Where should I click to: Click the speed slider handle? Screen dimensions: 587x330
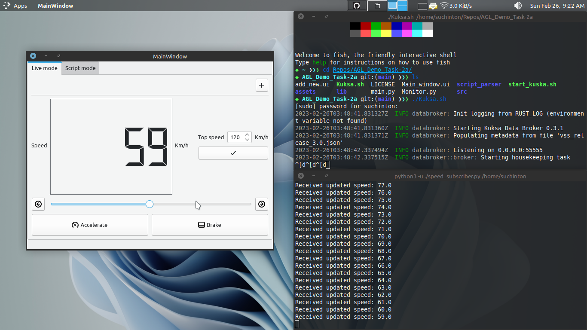(x=150, y=204)
